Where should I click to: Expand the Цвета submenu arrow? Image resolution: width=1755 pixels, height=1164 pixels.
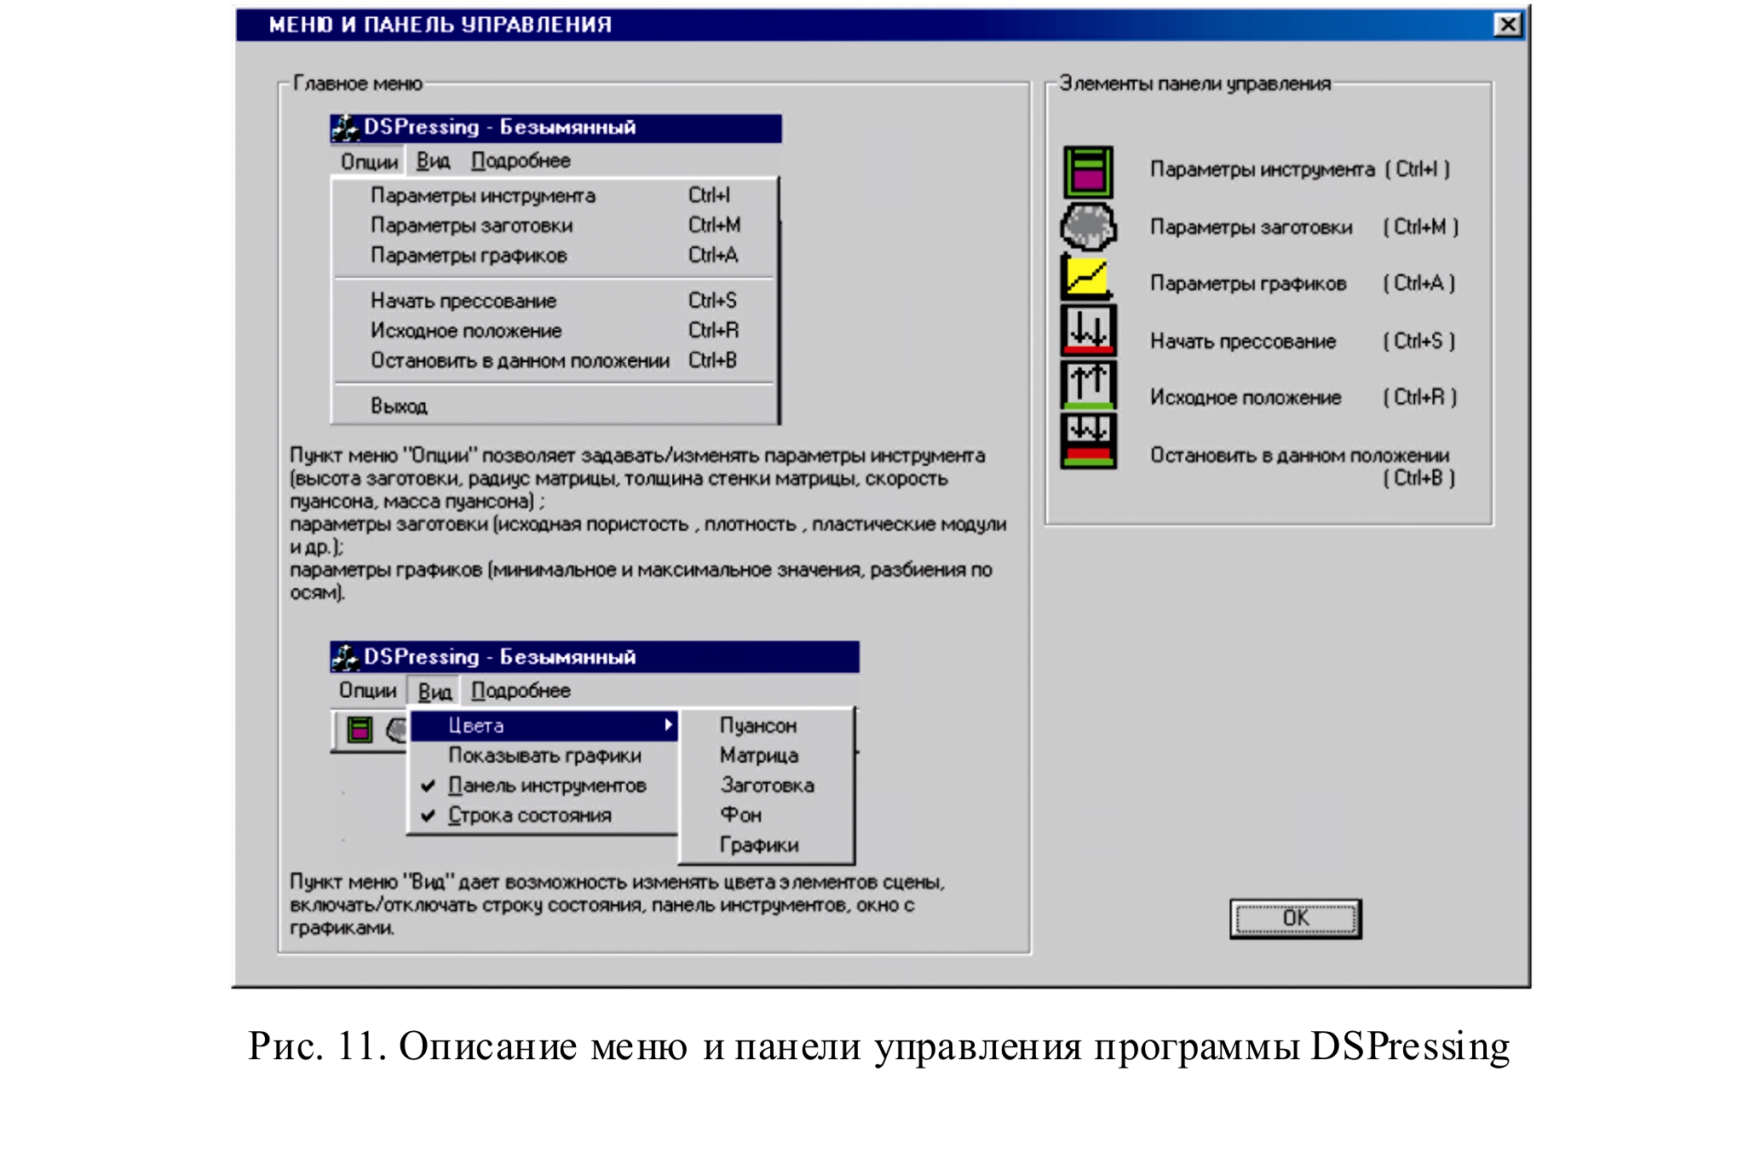point(669,725)
